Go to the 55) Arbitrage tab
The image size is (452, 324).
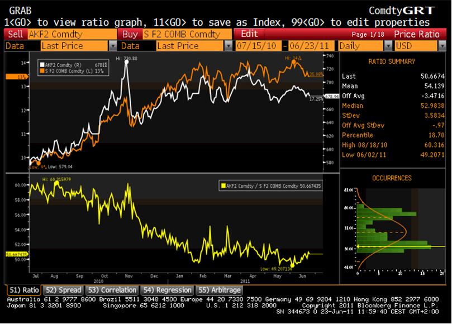218,290
